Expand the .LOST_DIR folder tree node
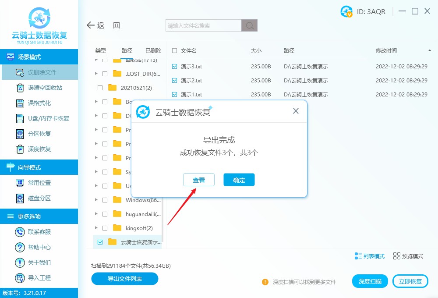 click(x=96, y=74)
